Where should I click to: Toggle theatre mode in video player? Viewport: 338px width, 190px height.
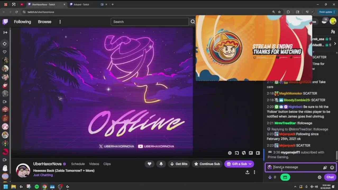(x=258, y=153)
